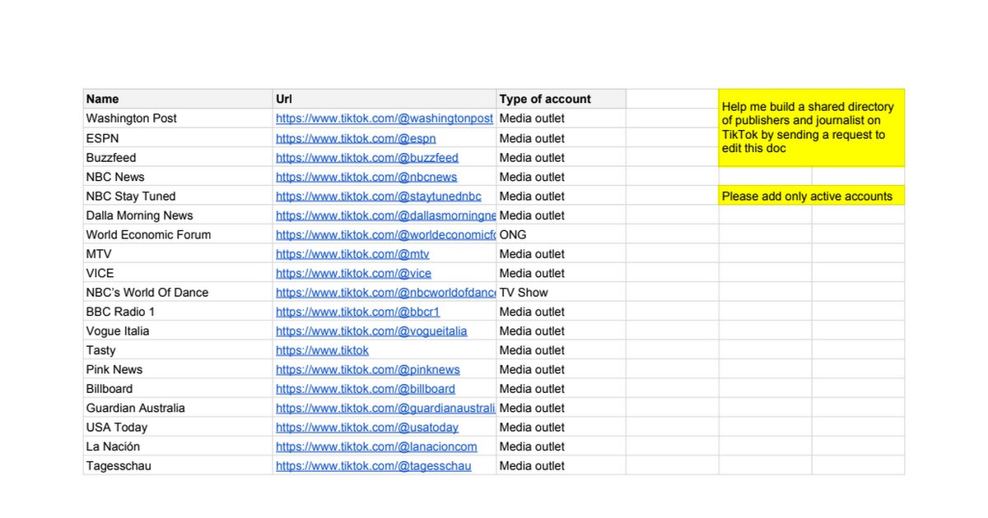Open the NBC News TikTok link
The image size is (988, 518).
(366, 177)
